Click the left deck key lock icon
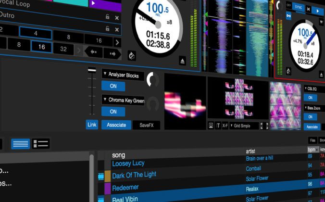Screen dimensions: 325x202 [132, 56]
